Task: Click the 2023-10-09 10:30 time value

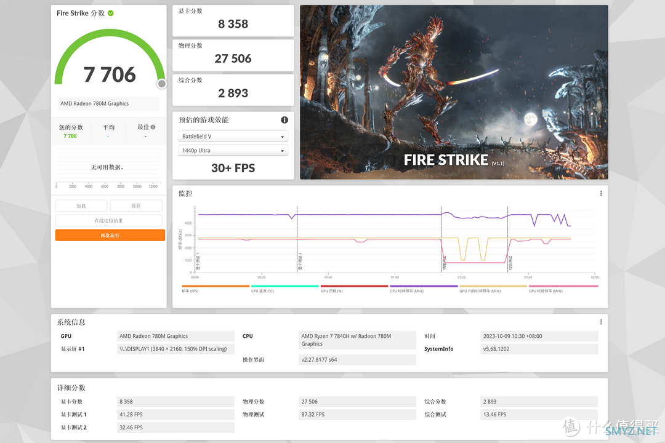Action: (x=539, y=336)
